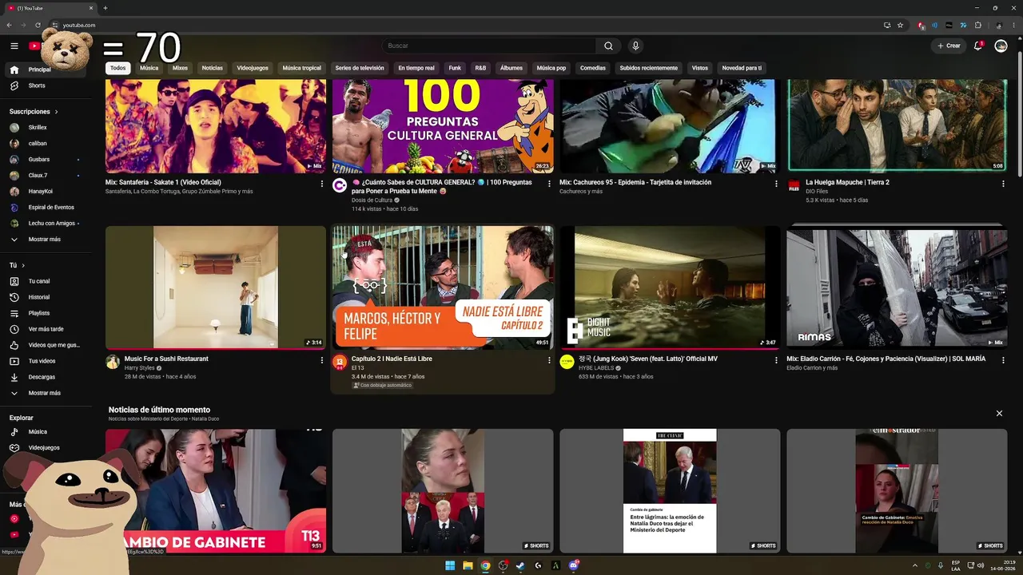Open File Explorer from the taskbar
The width and height of the screenshot is (1023, 575).
[x=468, y=566]
